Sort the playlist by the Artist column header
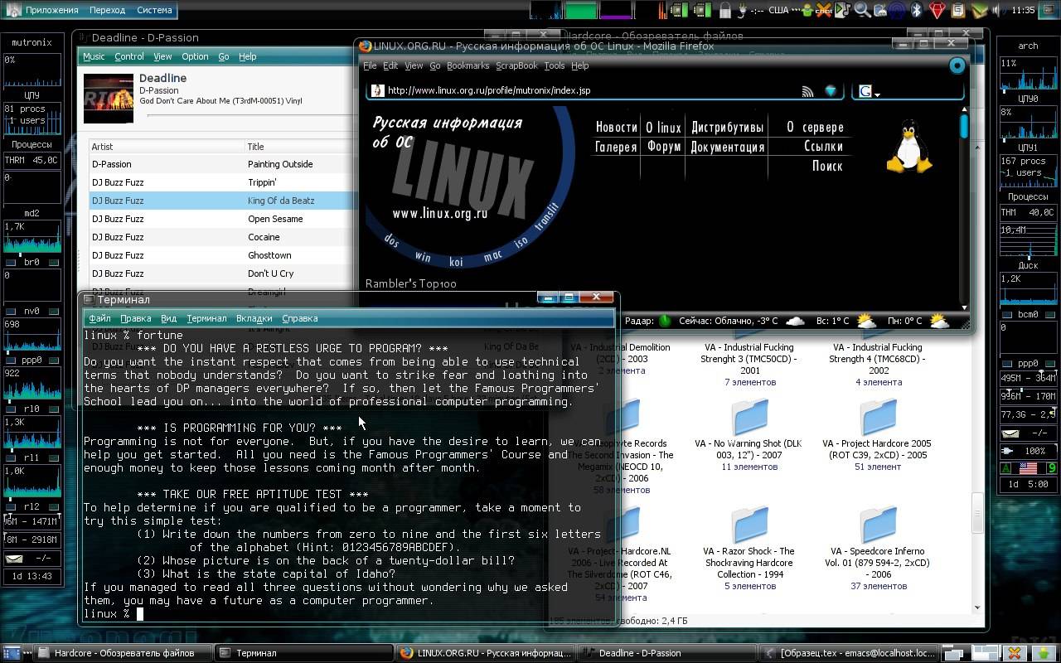Screen dimensions: 1061x663 pyautogui.click(x=167, y=147)
